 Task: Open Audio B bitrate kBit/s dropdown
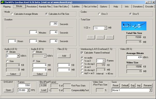click(45, 56)
